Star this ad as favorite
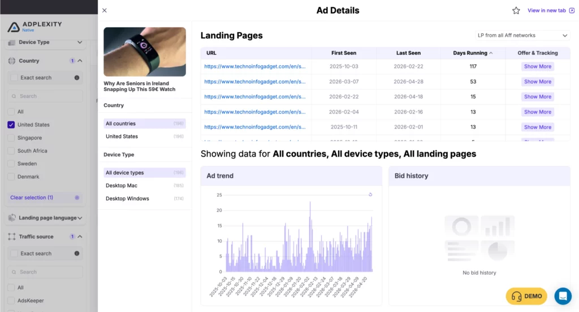Screen dimensions: 579x312 tap(516, 11)
